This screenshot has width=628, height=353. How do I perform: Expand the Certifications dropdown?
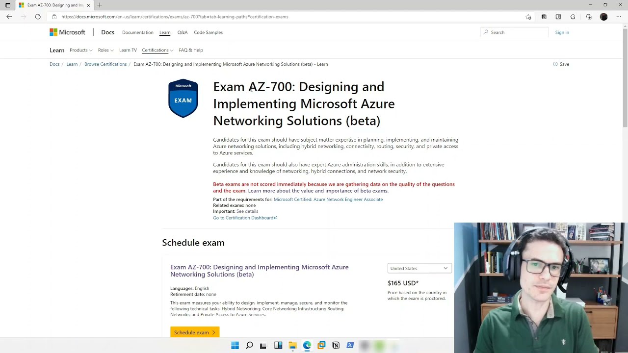pyautogui.click(x=157, y=50)
